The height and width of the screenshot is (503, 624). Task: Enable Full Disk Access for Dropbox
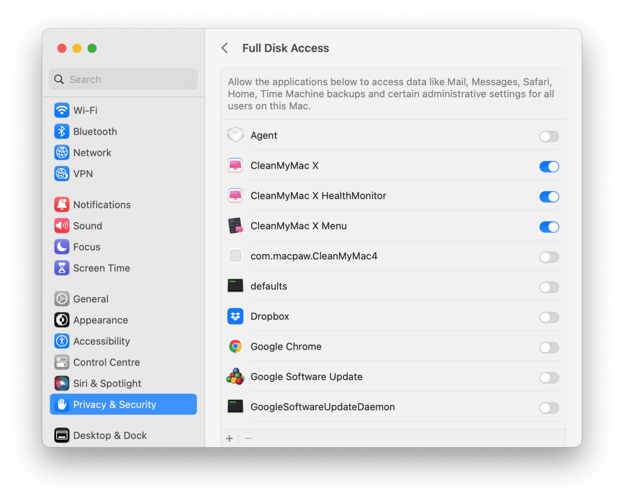tap(549, 317)
